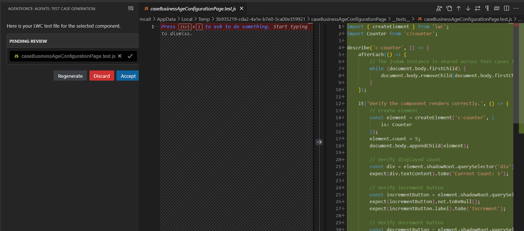Click the '// Verify displayed count' comment

pos(405,160)
